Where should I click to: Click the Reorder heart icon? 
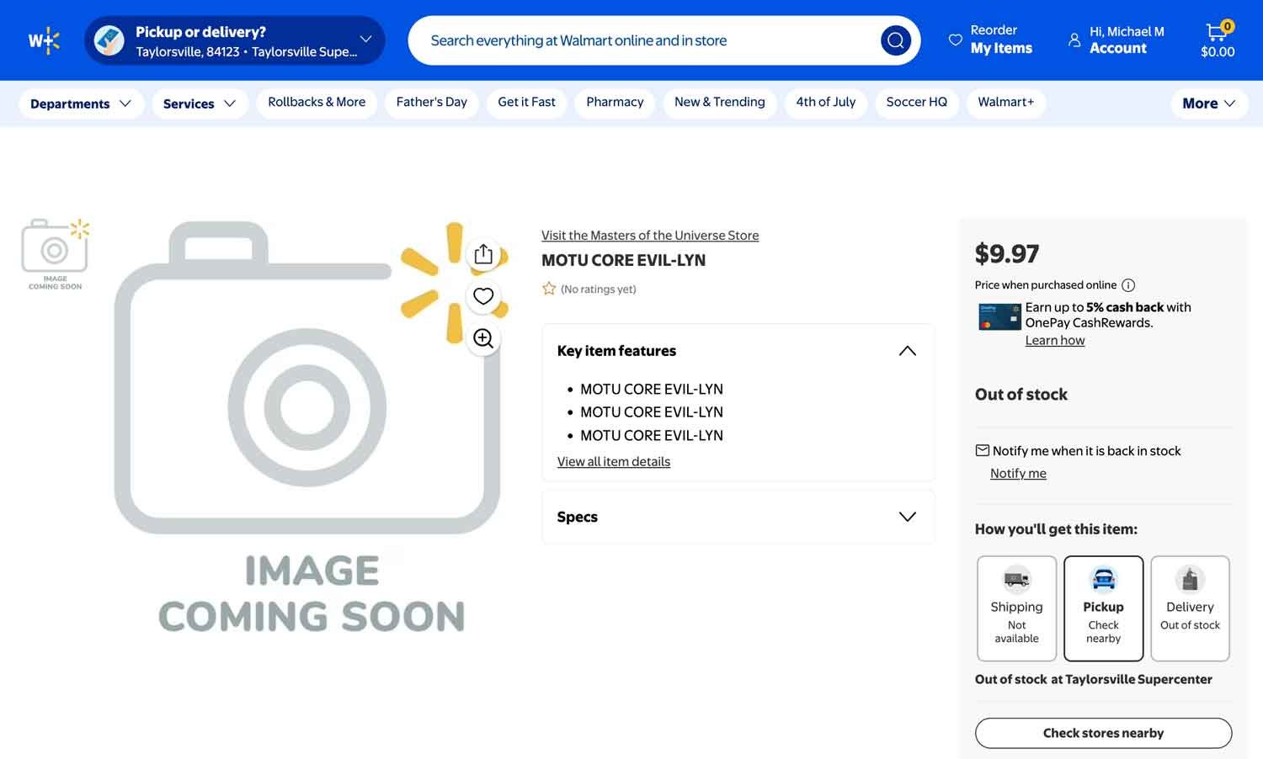click(x=955, y=40)
